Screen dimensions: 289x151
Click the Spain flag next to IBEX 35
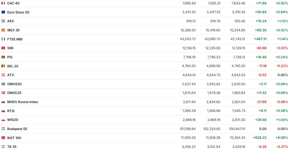tap(3, 30)
